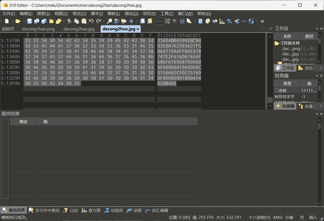Image resolution: width=324 pixels, height=221 pixels.
Task: Click the Hex Operations plus-minus icon
Action: click(x=229, y=21)
